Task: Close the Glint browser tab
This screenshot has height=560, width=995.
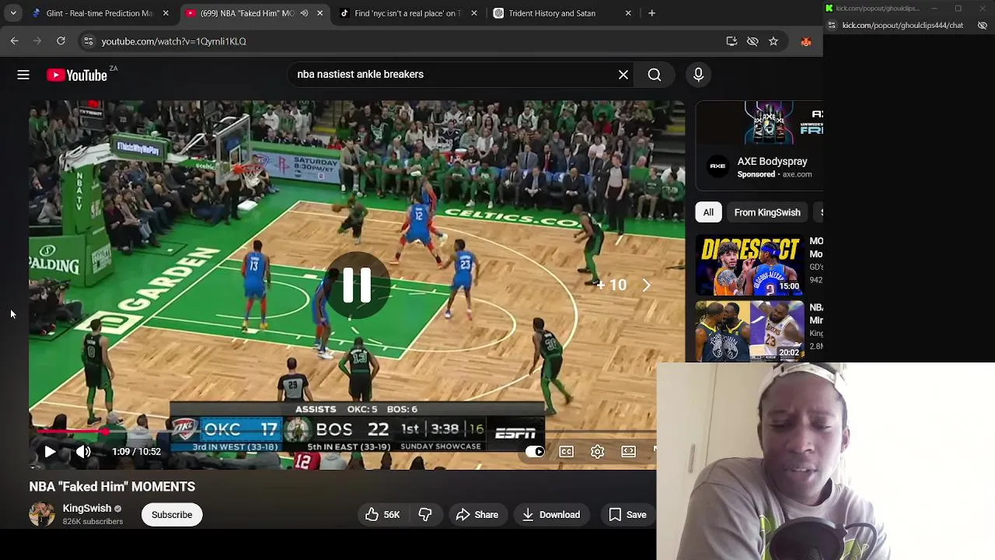Action: click(166, 13)
